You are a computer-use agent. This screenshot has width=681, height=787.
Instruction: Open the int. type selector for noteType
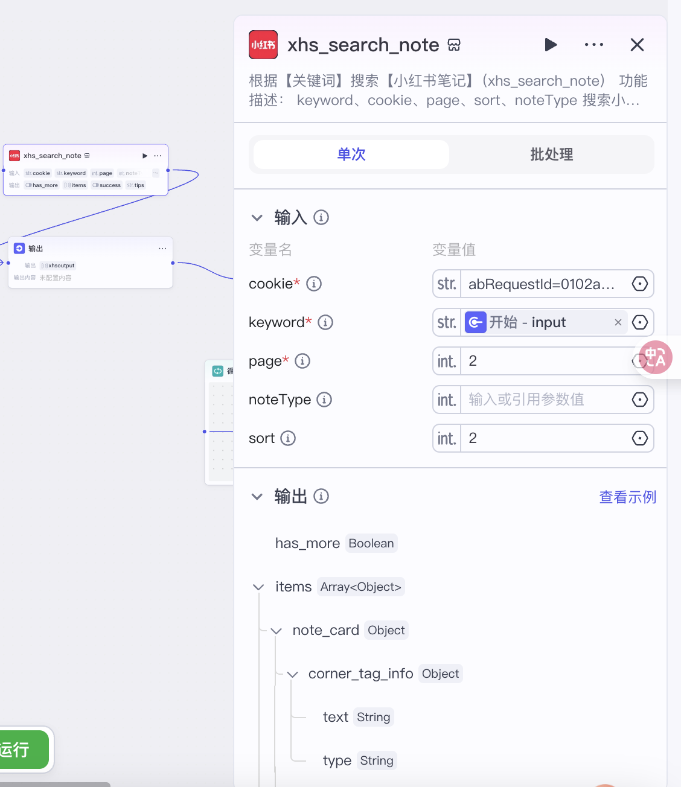[x=447, y=400]
